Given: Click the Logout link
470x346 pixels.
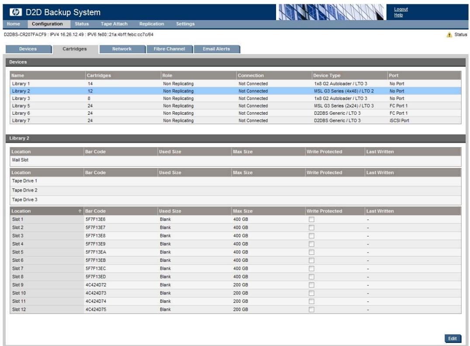Looking at the screenshot, I should [x=401, y=9].
